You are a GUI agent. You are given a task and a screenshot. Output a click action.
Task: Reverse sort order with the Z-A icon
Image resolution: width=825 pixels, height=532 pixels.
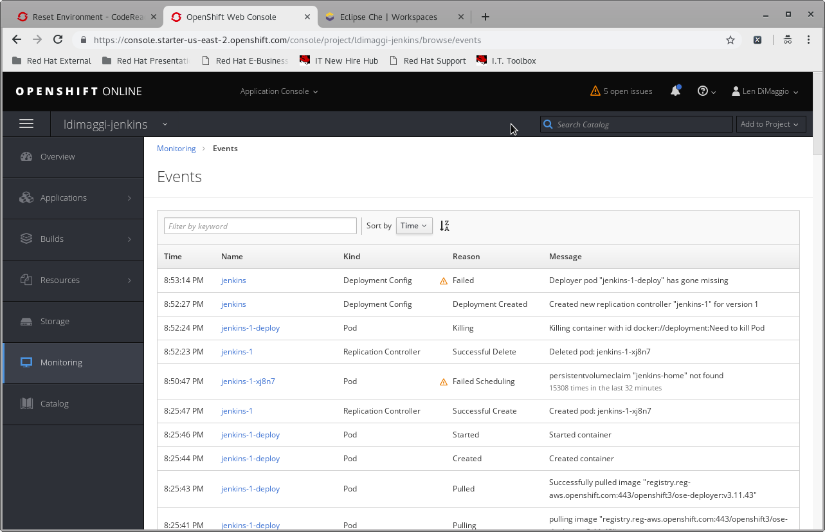pyautogui.click(x=444, y=225)
